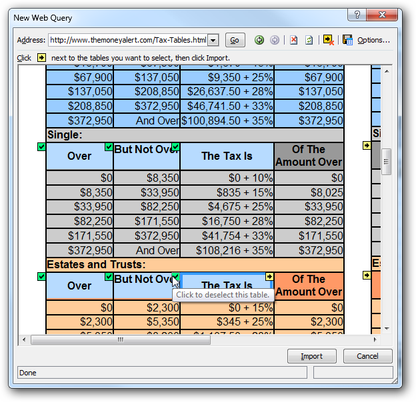Screen dimensions: 416x402
Task: Refresh the web page with green arrows icon
Action: (x=309, y=40)
